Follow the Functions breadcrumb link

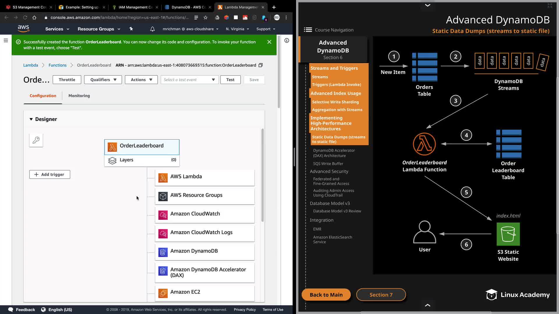point(57,65)
